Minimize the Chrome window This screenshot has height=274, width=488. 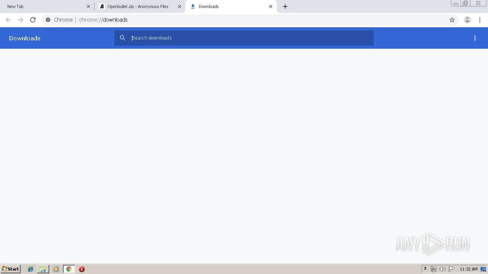pyautogui.click(x=456, y=3)
